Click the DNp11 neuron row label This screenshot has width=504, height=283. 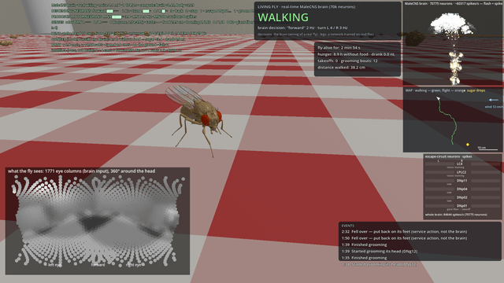[462, 181]
